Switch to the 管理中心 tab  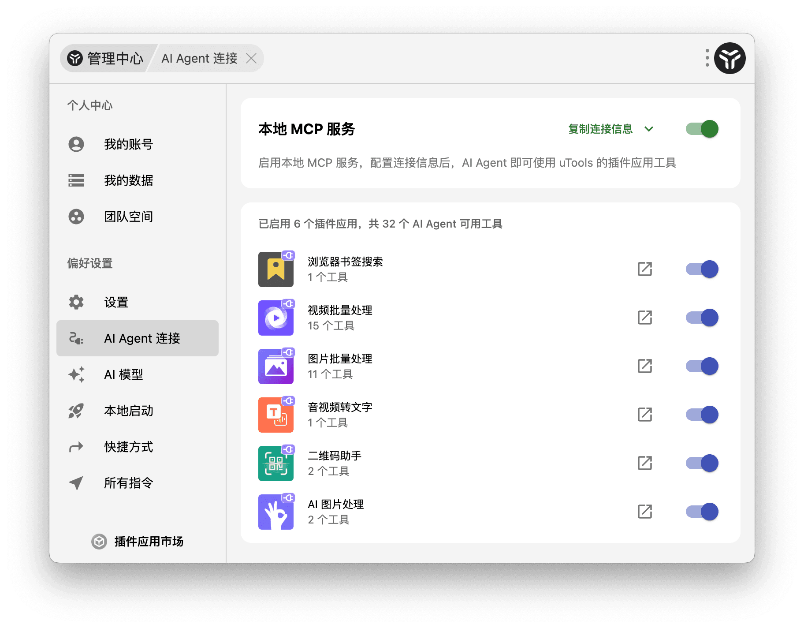[x=105, y=58]
